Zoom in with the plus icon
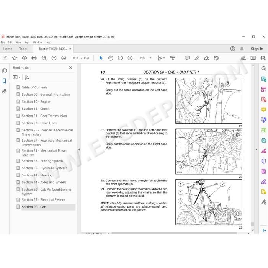 tap(130, 58)
